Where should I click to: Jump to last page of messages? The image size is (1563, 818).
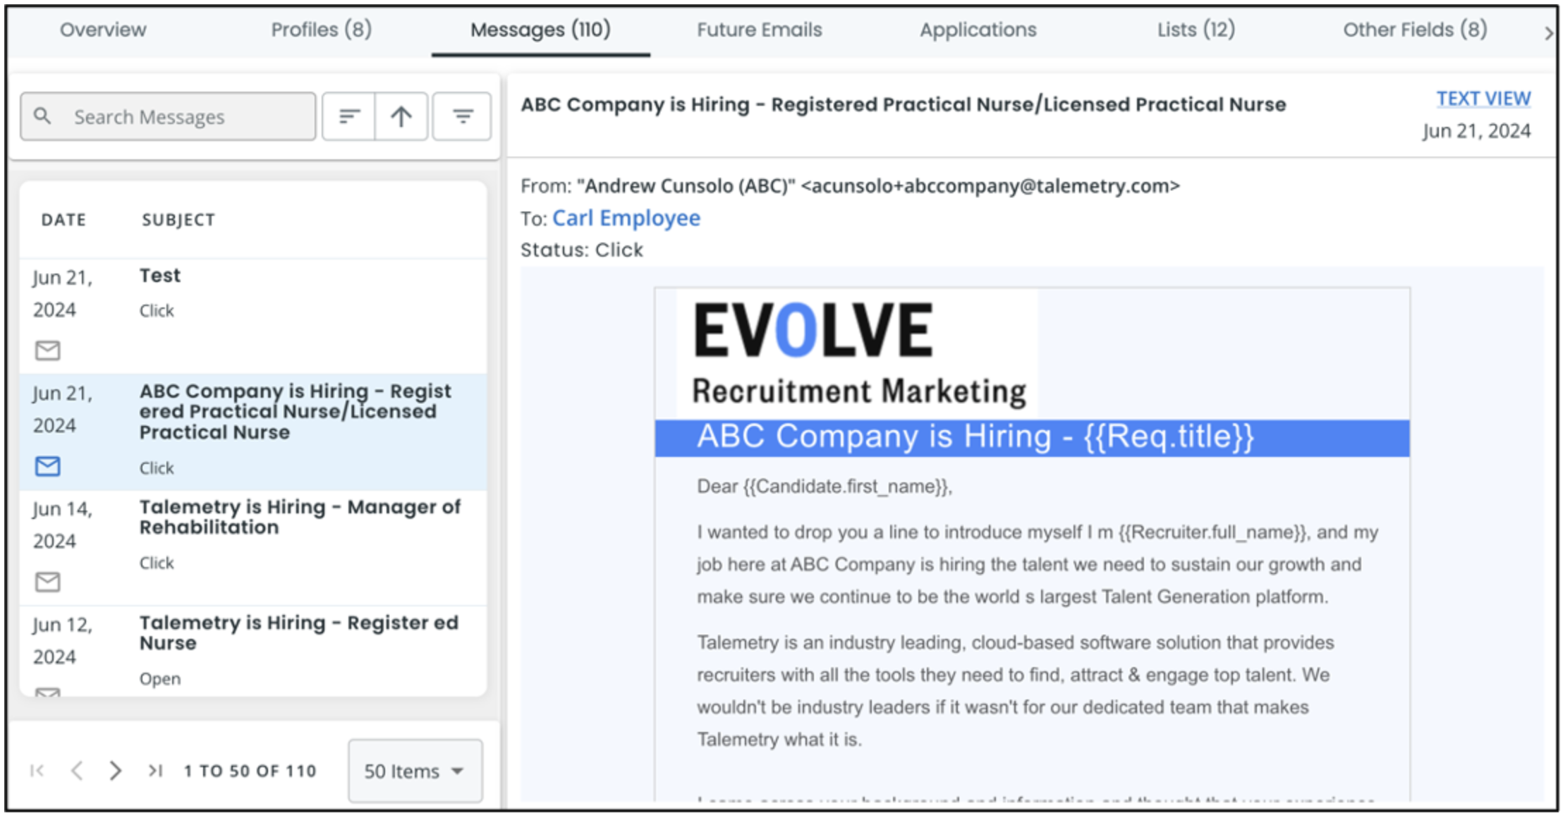[156, 771]
